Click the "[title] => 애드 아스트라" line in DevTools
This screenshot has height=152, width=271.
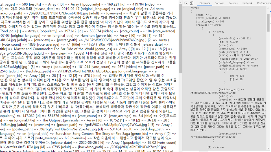[235, 55]
